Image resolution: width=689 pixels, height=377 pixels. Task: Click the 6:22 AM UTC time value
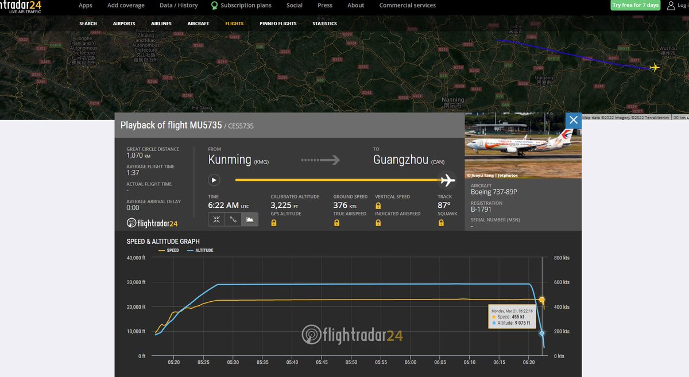coord(229,205)
